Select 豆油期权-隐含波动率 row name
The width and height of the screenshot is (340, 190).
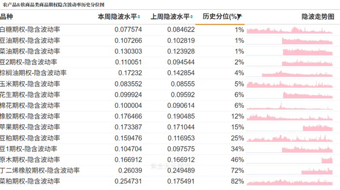(30, 40)
